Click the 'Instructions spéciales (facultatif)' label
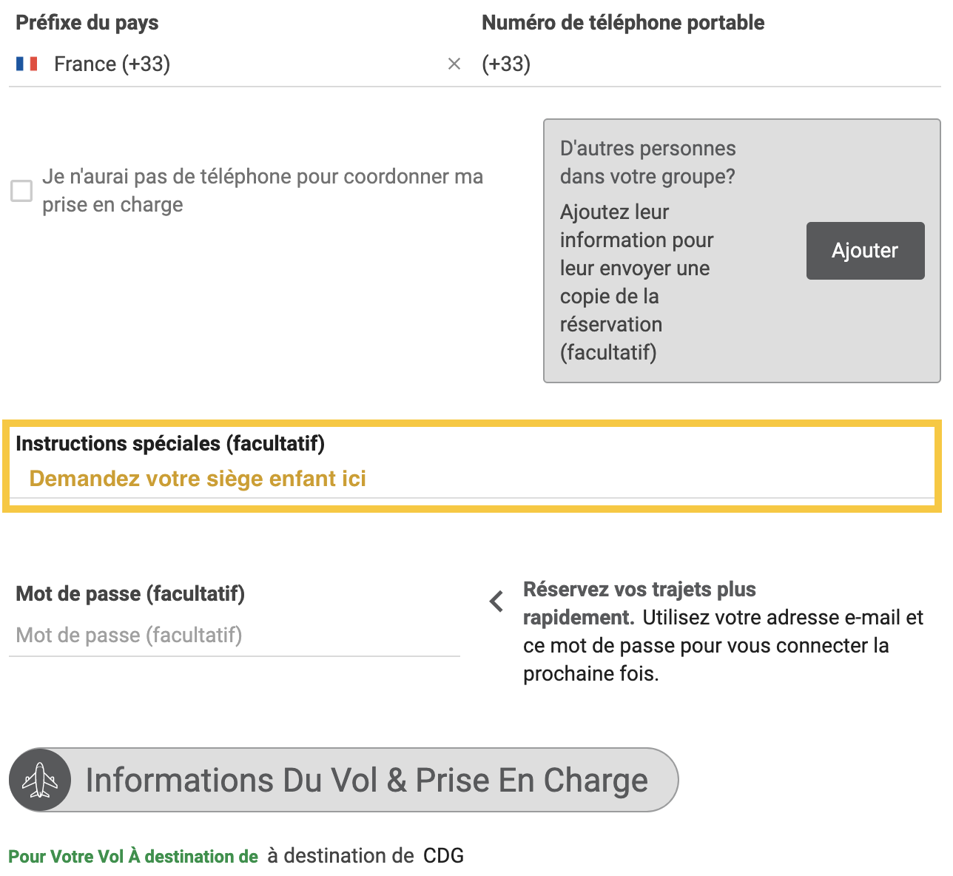This screenshot has width=953, height=876. click(170, 443)
